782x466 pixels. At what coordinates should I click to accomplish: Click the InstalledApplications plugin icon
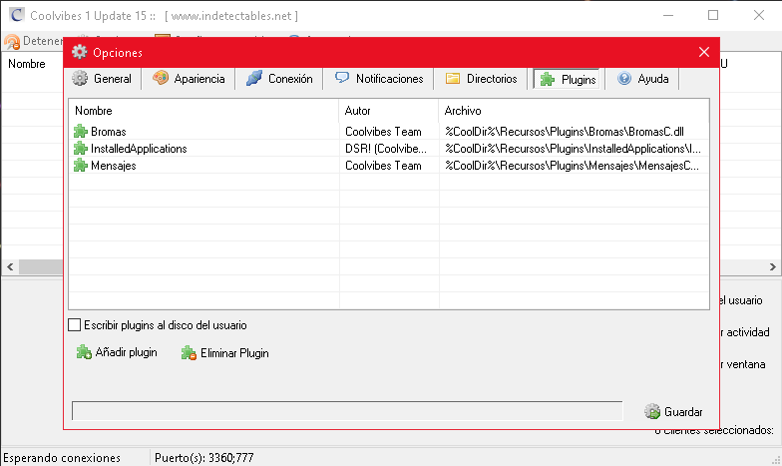81,149
